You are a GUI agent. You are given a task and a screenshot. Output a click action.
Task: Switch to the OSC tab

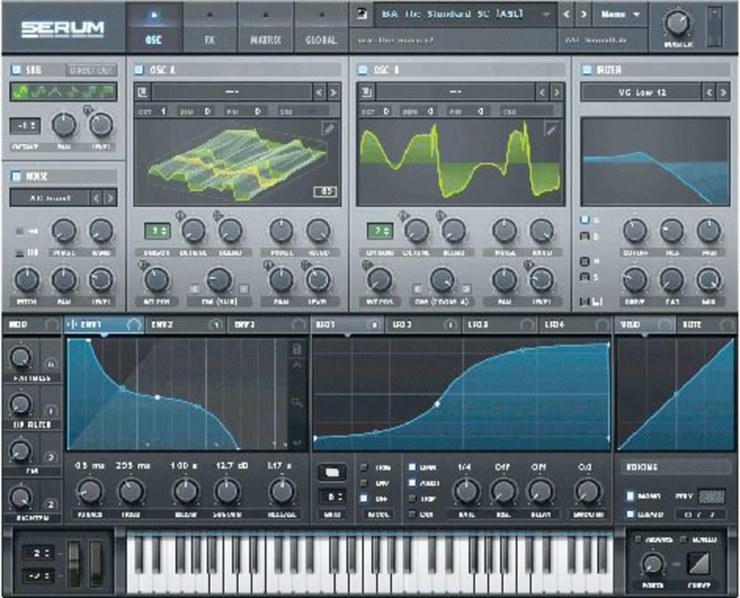click(154, 28)
